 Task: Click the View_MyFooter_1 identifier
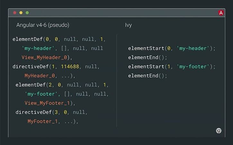[x=47, y=103]
